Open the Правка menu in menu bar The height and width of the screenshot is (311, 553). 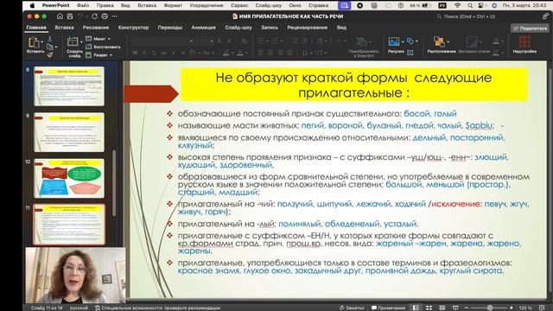pyautogui.click(x=105, y=5)
